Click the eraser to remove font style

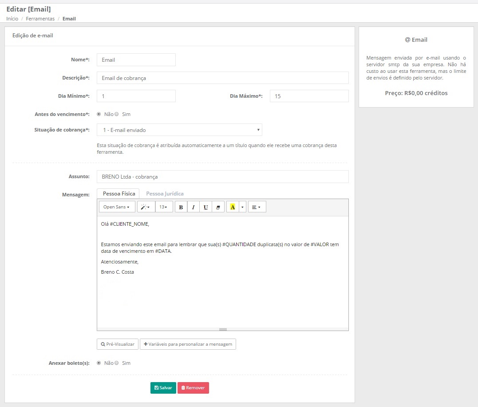(x=218, y=207)
